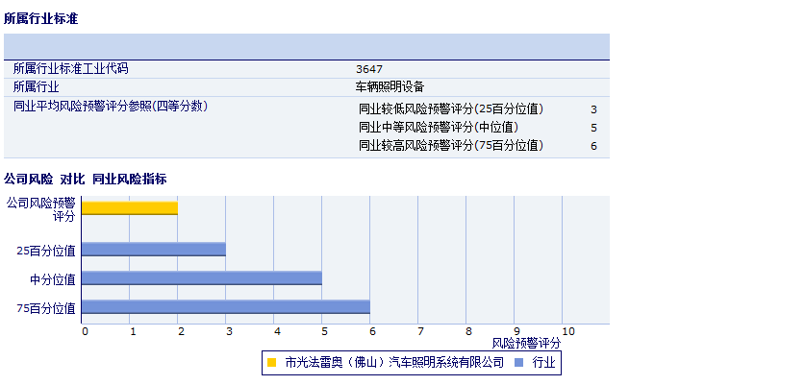This screenshot has height=385, width=805.
Task: Click the blue 中分位值 bar in chart
Action: (202, 278)
